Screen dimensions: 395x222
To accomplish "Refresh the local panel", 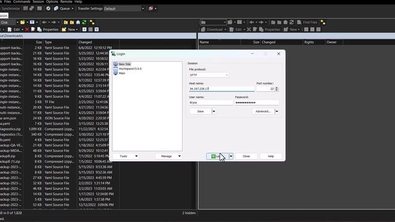I will click(84, 22).
